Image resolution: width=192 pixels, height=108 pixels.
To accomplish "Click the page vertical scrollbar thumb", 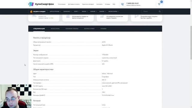I will pos(191,43).
